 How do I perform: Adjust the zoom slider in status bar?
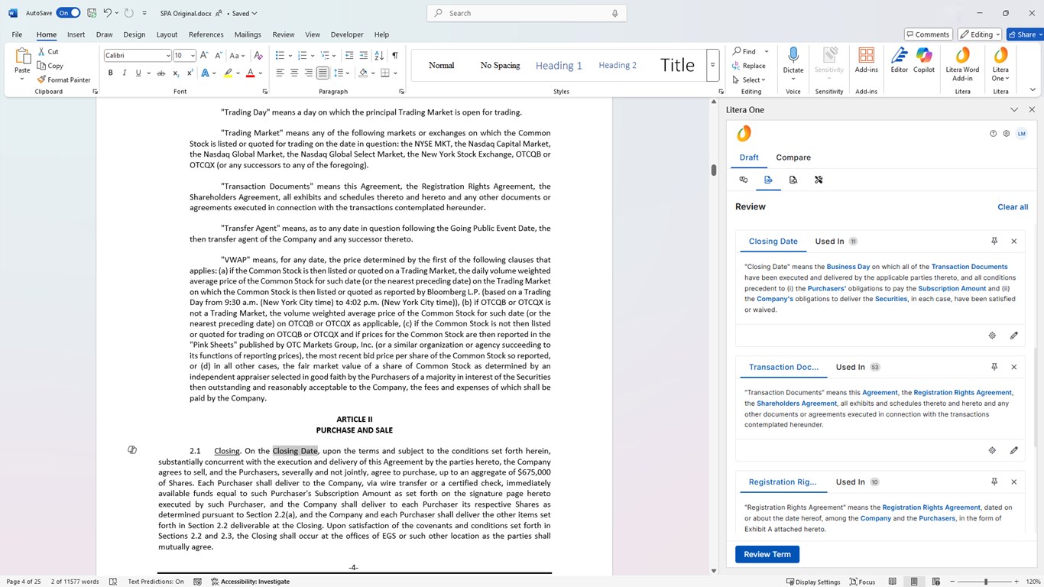pos(986,582)
